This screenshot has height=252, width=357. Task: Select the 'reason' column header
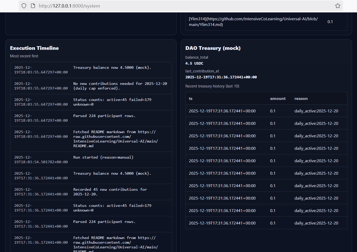click(x=301, y=99)
